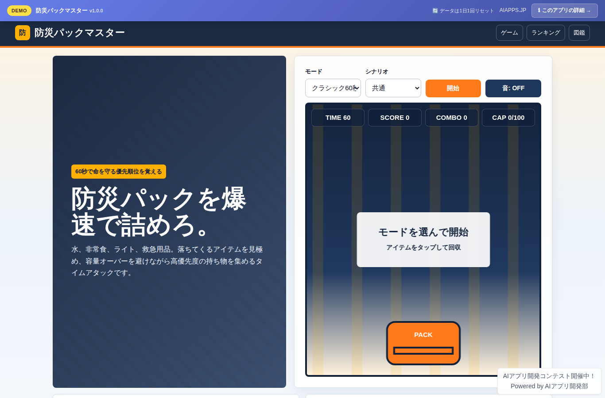Viewport: 605px width, 398px height.
Task: Expand the モード dropdown showing クラシック60秒
Action: (333, 88)
